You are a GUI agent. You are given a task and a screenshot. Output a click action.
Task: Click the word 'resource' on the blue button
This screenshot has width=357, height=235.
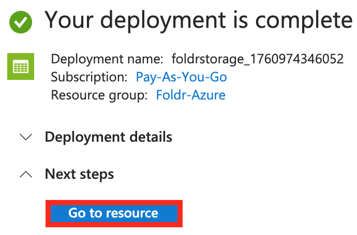133,213
